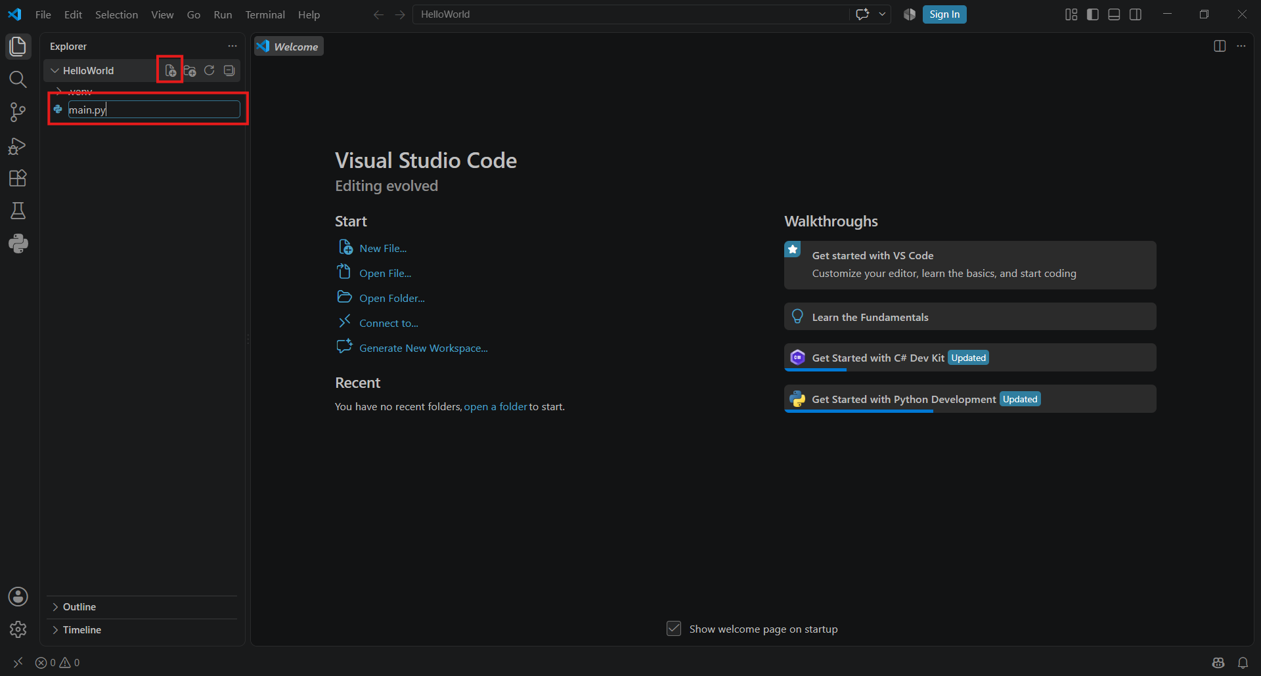Open Learn the Fundamentals walkthrough

[970, 317]
